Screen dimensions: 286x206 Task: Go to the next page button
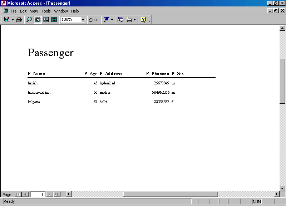[49, 194]
